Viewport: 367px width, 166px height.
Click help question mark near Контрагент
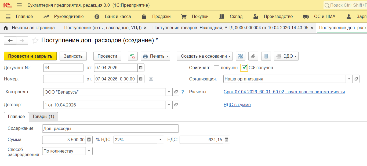pyautogui.click(x=183, y=92)
